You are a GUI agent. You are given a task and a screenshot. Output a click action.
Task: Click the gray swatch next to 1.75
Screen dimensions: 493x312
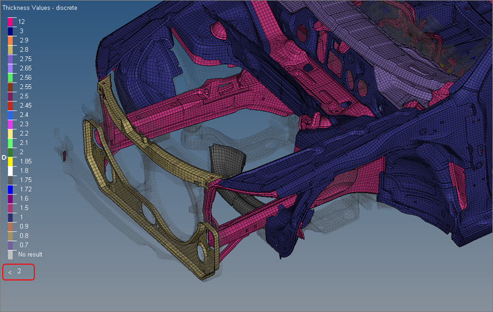[10, 180]
